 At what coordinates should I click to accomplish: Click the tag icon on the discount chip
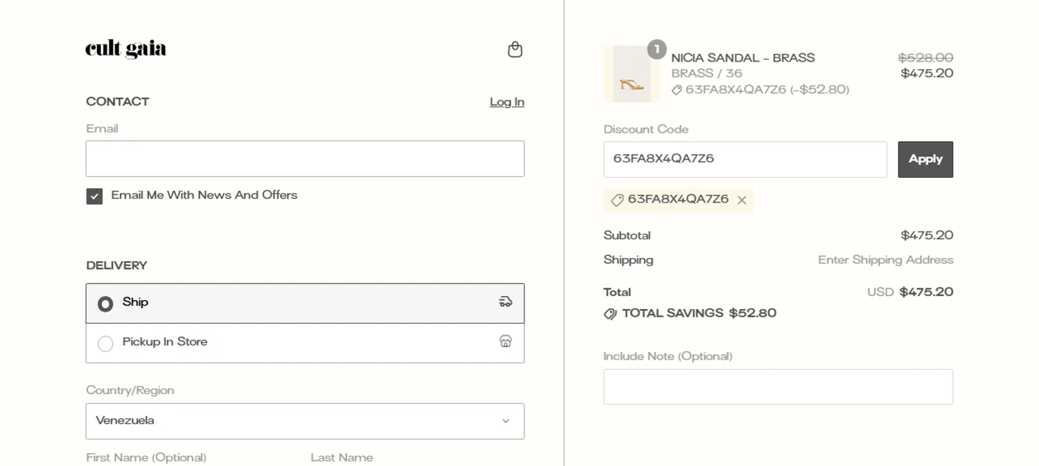tap(617, 200)
